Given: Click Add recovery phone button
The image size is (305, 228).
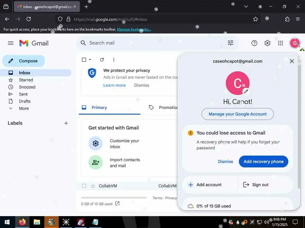Looking at the screenshot, I should coord(264,161).
